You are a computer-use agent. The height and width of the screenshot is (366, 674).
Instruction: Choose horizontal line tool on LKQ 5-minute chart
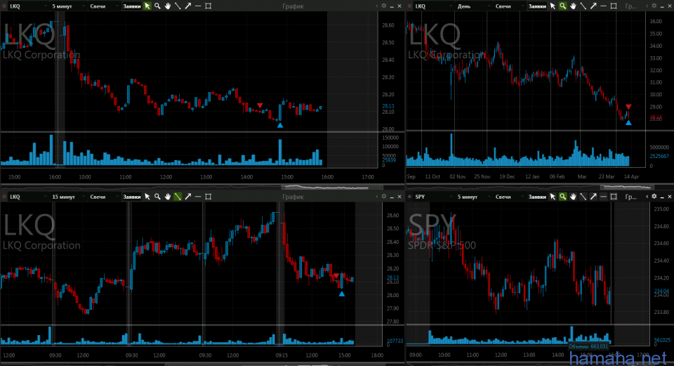[198, 6]
